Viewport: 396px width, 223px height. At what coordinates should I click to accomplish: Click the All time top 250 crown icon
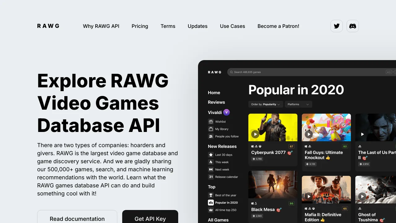pyautogui.click(x=211, y=210)
